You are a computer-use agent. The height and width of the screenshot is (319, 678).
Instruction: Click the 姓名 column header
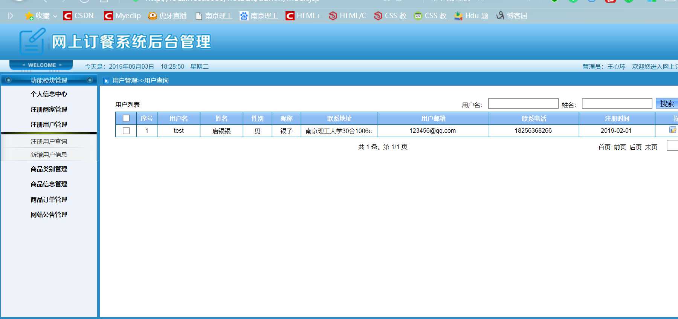tap(221, 118)
